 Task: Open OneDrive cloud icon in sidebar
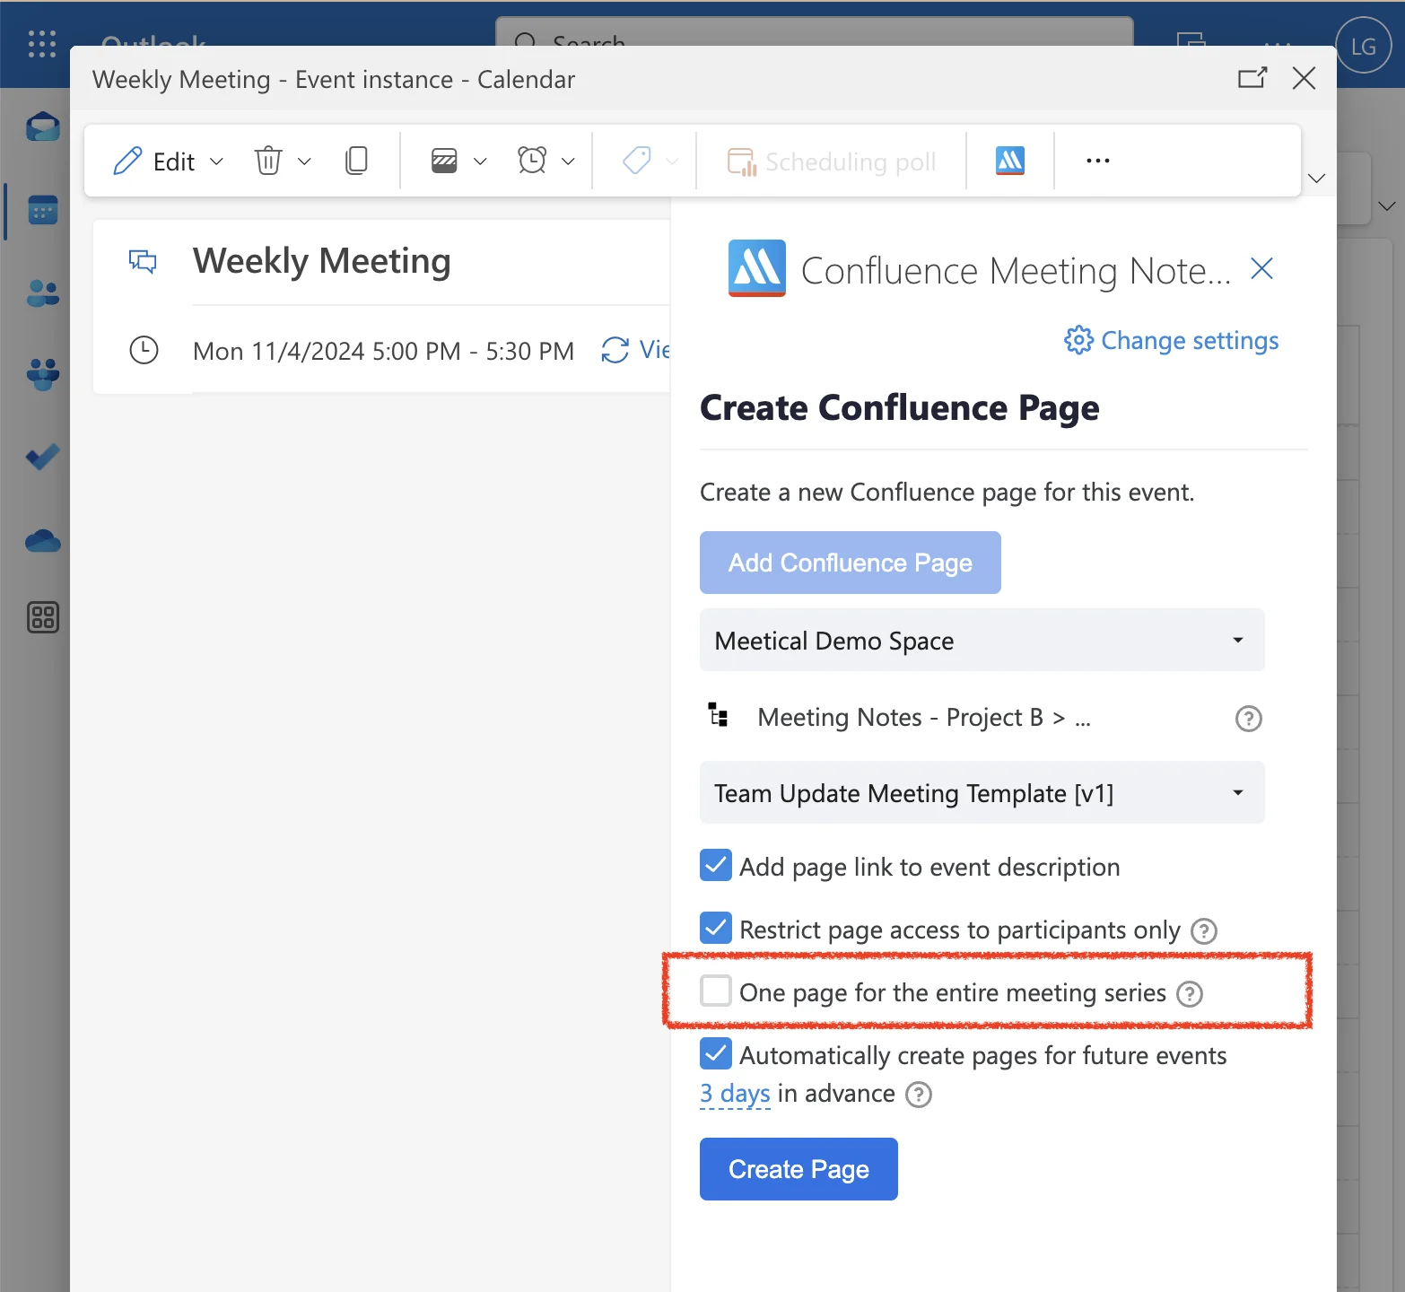pyautogui.click(x=42, y=540)
